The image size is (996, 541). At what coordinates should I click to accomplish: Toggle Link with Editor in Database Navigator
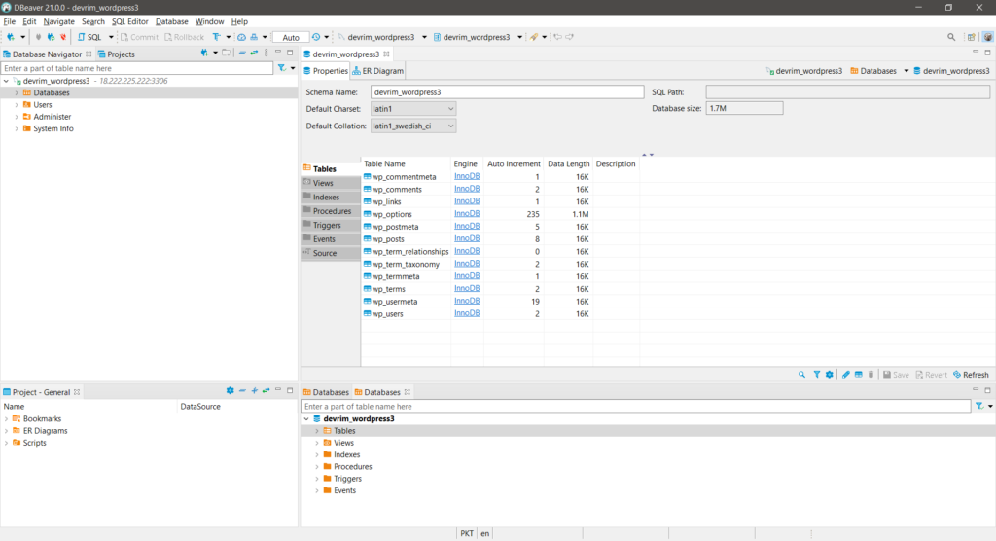[254, 53]
